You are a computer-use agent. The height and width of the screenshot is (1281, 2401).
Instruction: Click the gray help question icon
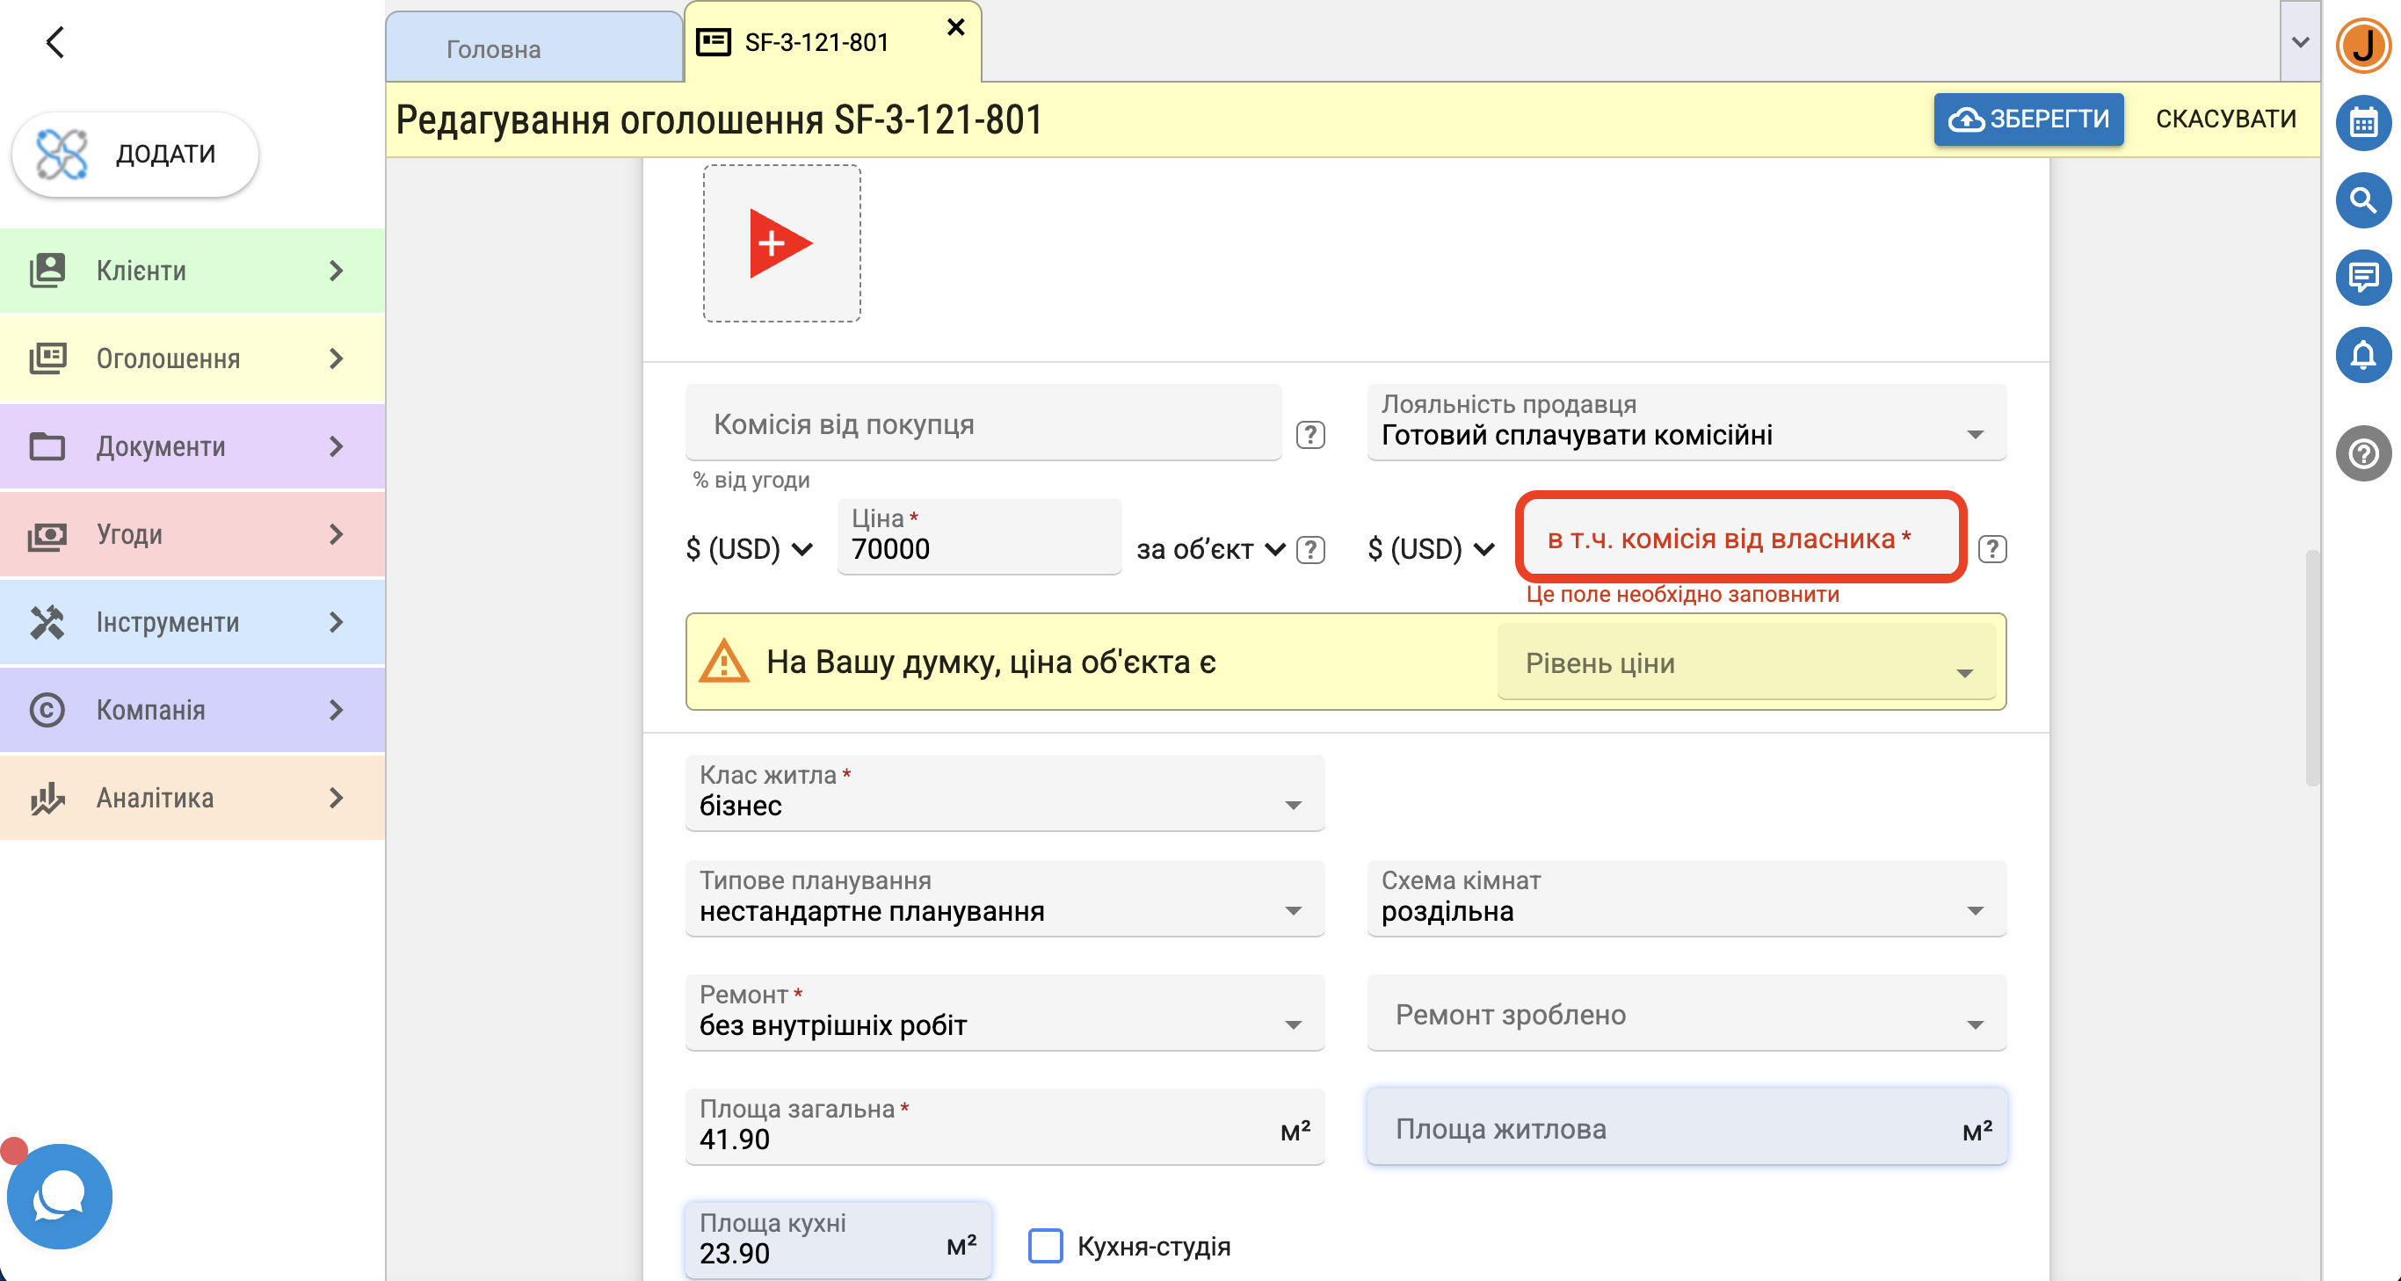(x=2363, y=453)
